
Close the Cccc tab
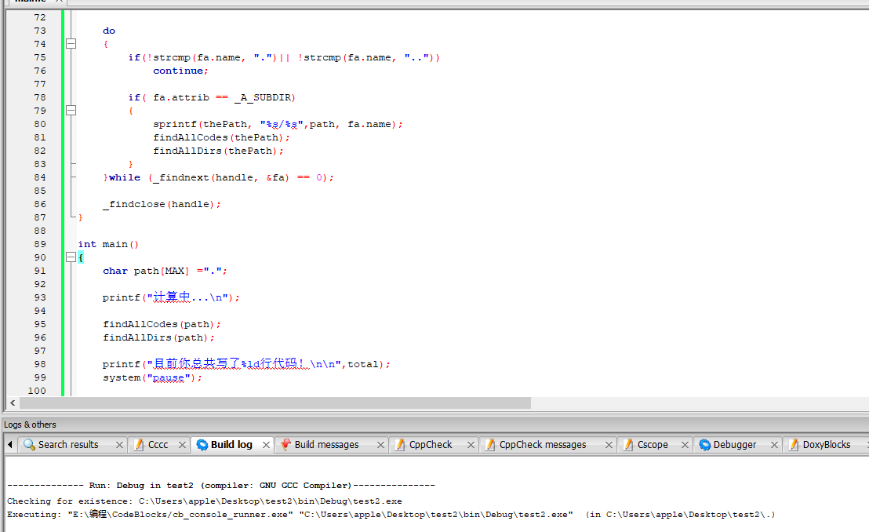pyautogui.click(x=182, y=445)
